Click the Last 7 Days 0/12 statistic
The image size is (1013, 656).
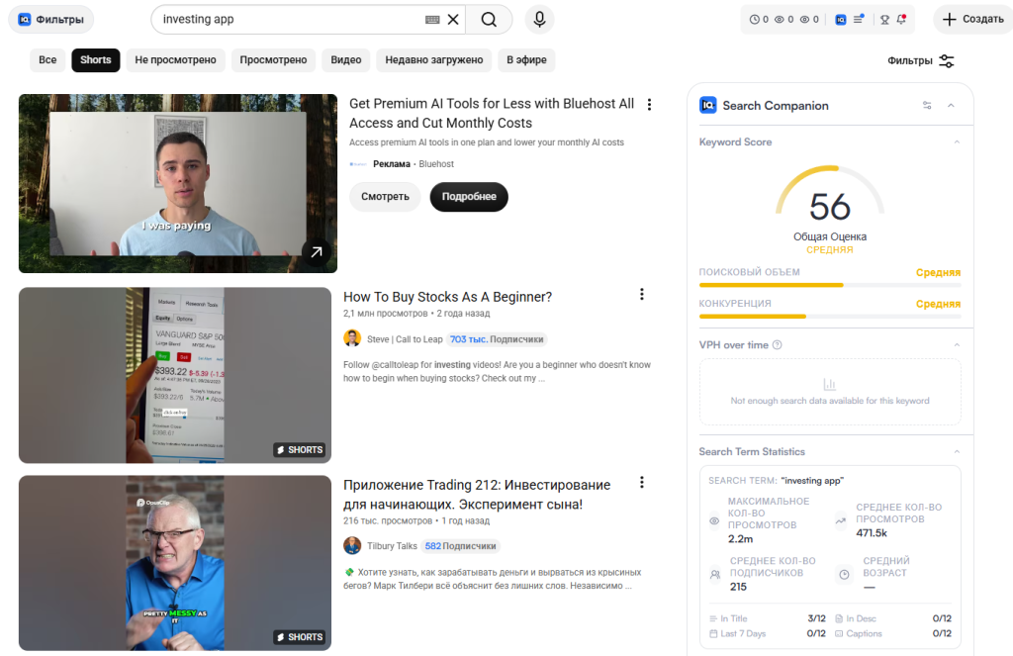tap(768, 633)
